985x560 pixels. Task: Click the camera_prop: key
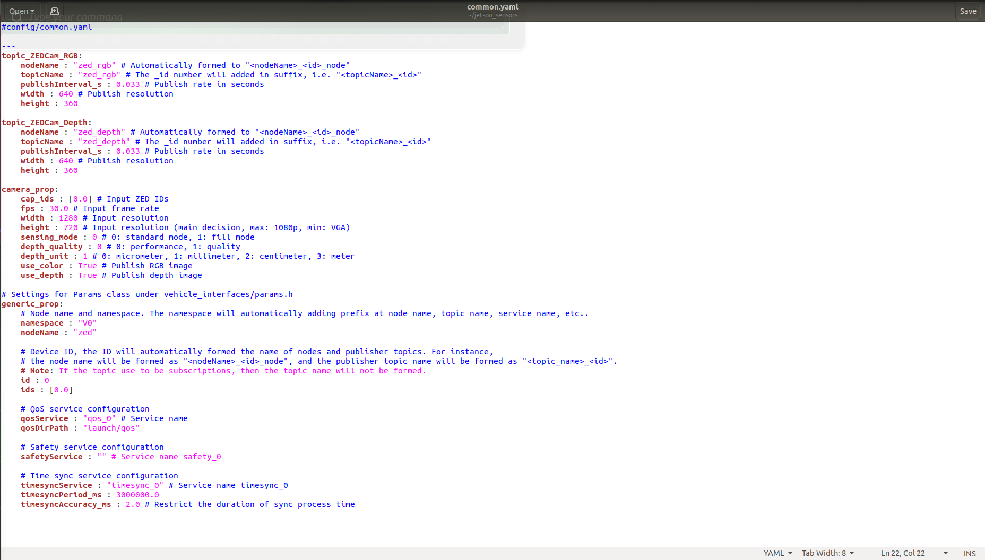(30, 189)
